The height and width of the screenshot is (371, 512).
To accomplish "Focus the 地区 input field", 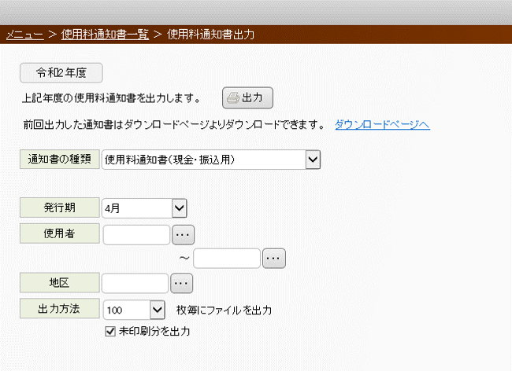I will click(135, 284).
